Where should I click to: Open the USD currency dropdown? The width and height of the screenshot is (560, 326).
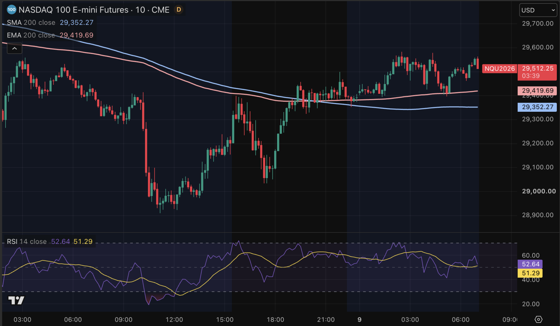tap(538, 10)
